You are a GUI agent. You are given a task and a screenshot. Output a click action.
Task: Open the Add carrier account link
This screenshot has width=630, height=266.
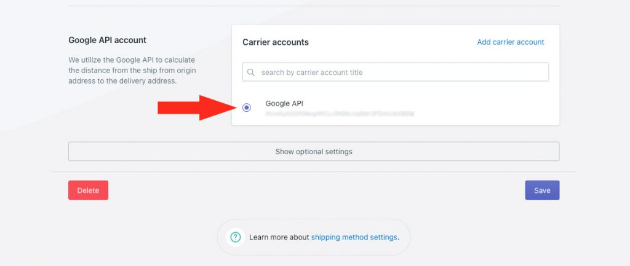coord(510,42)
